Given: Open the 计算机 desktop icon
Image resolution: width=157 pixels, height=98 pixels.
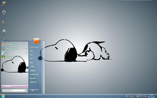Looking at the screenshot, I should (4, 13).
